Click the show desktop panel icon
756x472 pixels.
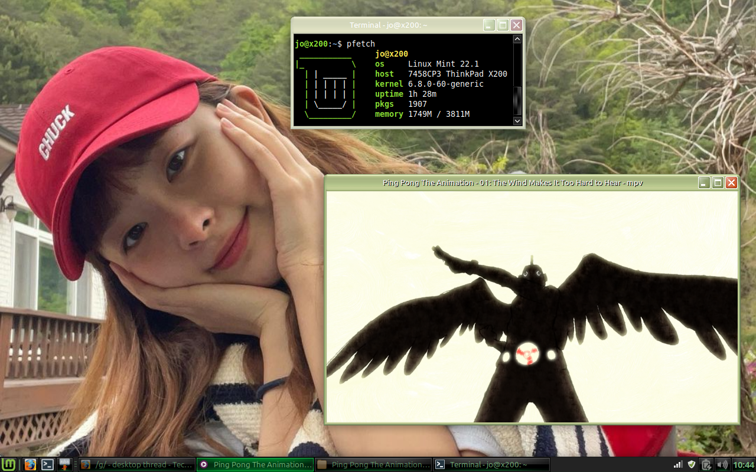click(x=65, y=464)
